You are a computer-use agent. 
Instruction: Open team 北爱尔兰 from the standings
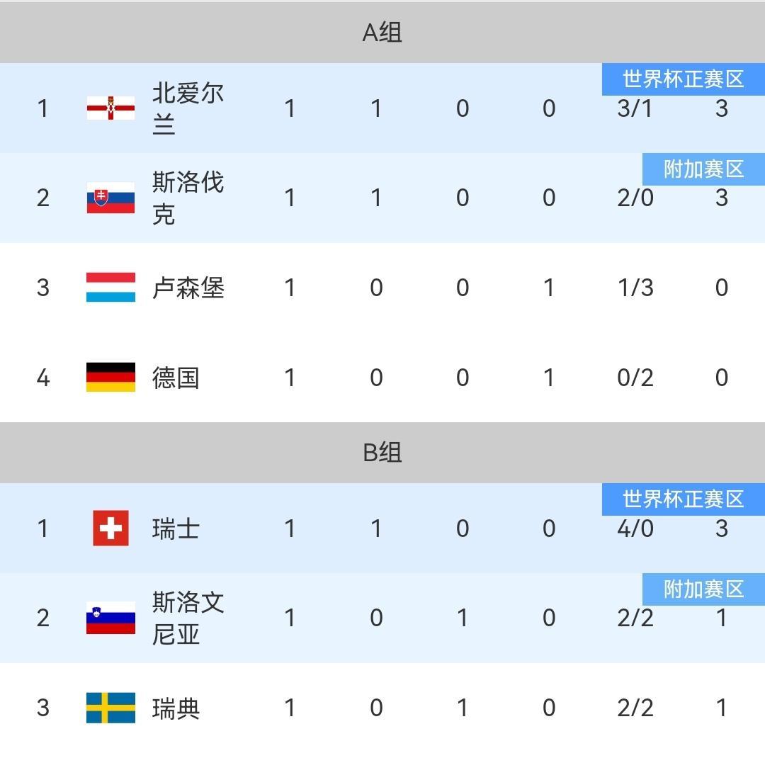point(188,108)
